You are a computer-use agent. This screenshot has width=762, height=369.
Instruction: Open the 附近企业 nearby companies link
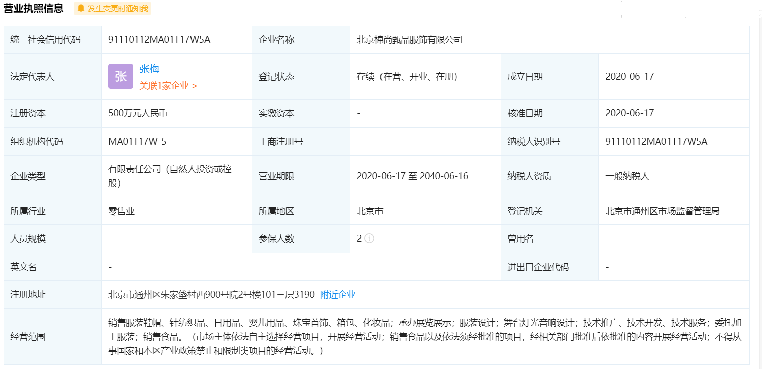pyautogui.click(x=338, y=295)
